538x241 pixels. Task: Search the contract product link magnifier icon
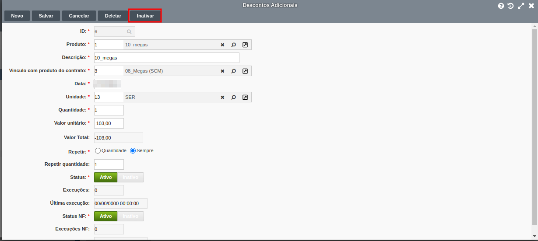(234, 71)
